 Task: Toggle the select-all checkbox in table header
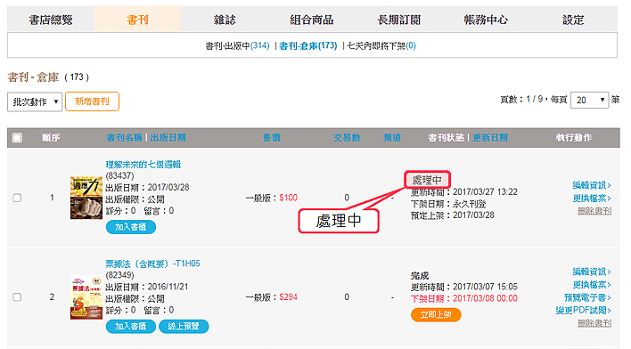tap(17, 138)
